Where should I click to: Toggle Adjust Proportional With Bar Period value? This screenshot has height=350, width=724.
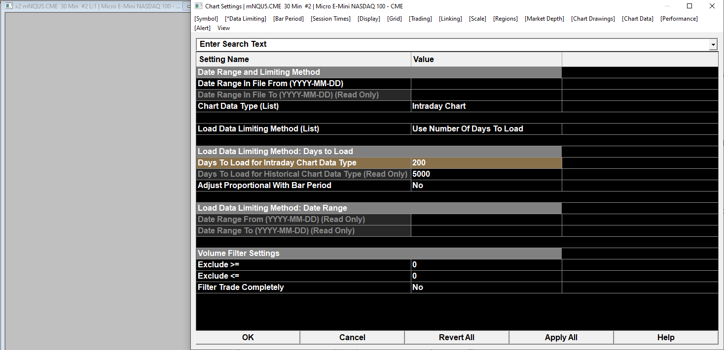click(x=486, y=186)
